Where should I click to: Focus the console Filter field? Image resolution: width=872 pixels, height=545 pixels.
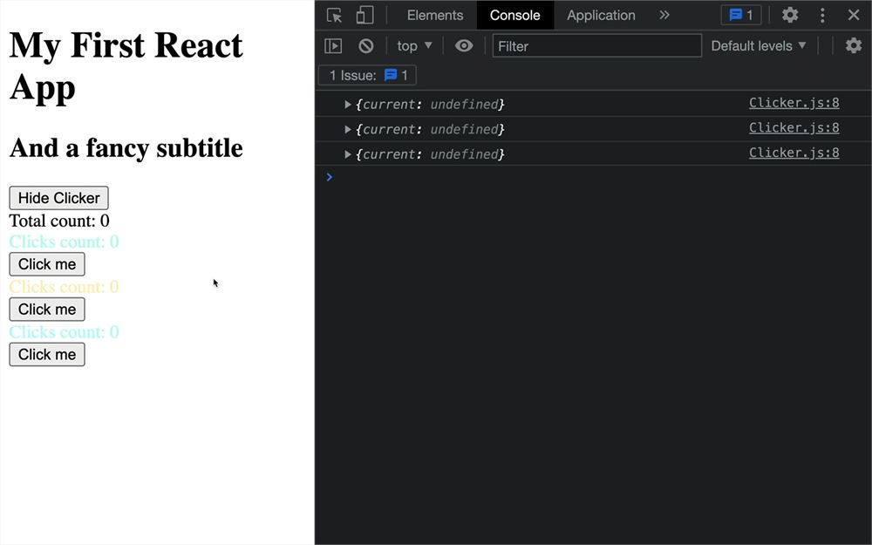[596, 45]
